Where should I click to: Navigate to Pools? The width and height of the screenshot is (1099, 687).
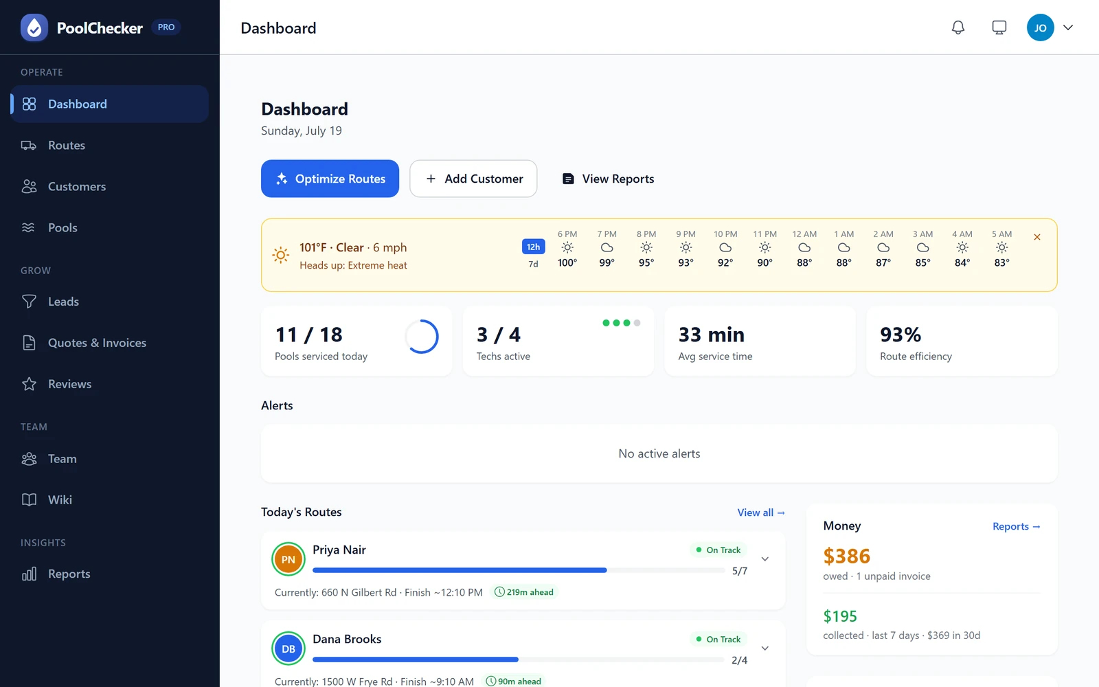point(109,227)
